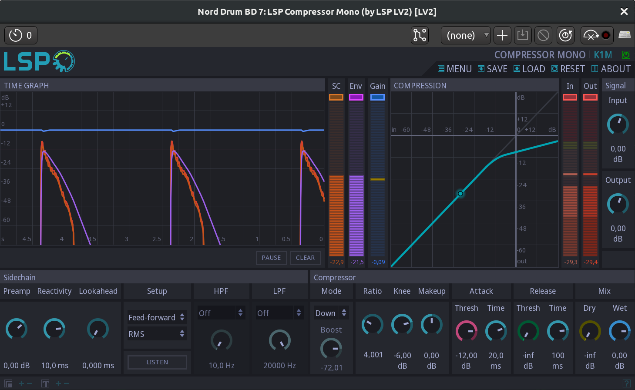The height and width of the screenshot is (390, 635).
Task: Click the yellow Dry mix knob
Action: point(590,331)
